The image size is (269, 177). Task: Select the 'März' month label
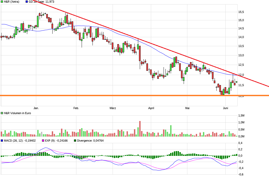point(112,108)
